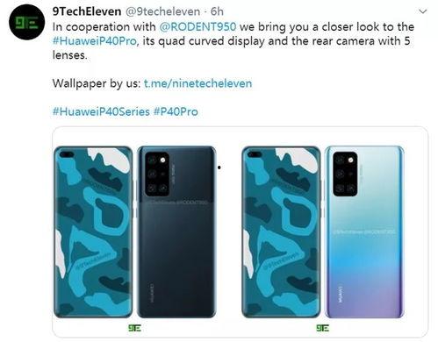Screen dimensions: 438x342
Task: View the dark blue phone back render
Action: pos(176,232)
